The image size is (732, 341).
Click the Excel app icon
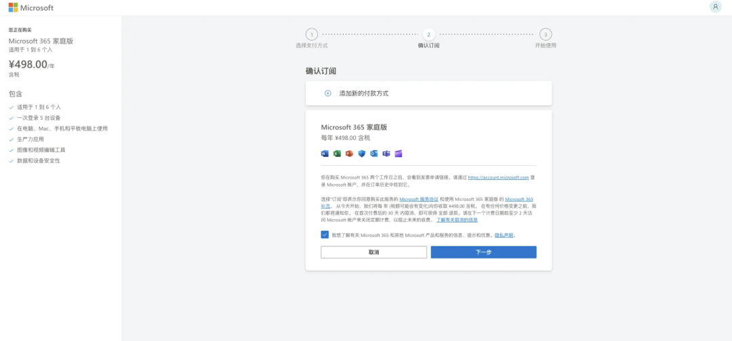(337, 154)
